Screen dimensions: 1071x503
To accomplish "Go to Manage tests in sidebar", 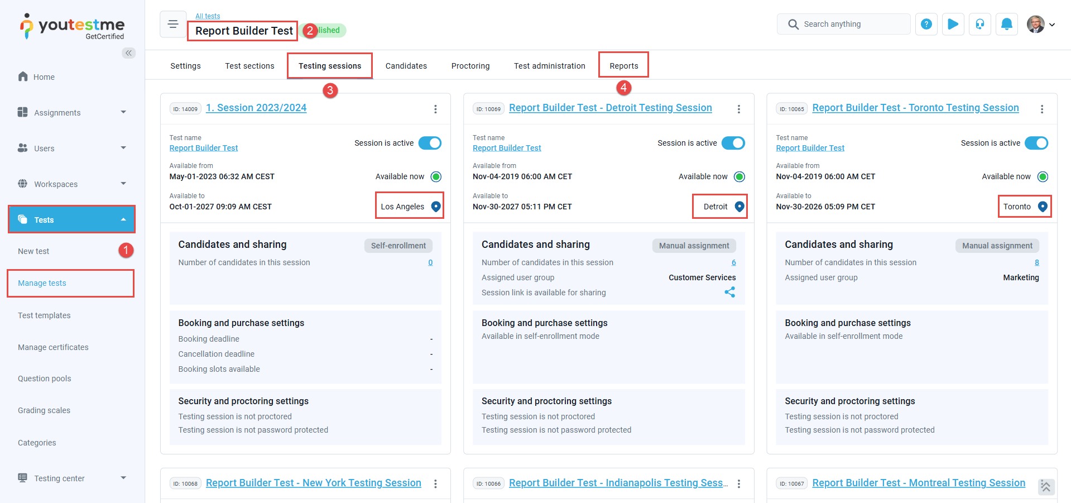I will (x=42, y=283).
